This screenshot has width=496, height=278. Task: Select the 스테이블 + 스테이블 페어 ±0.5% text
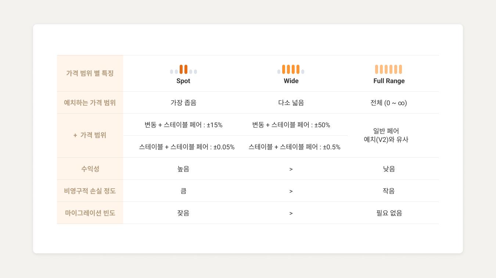294,147
